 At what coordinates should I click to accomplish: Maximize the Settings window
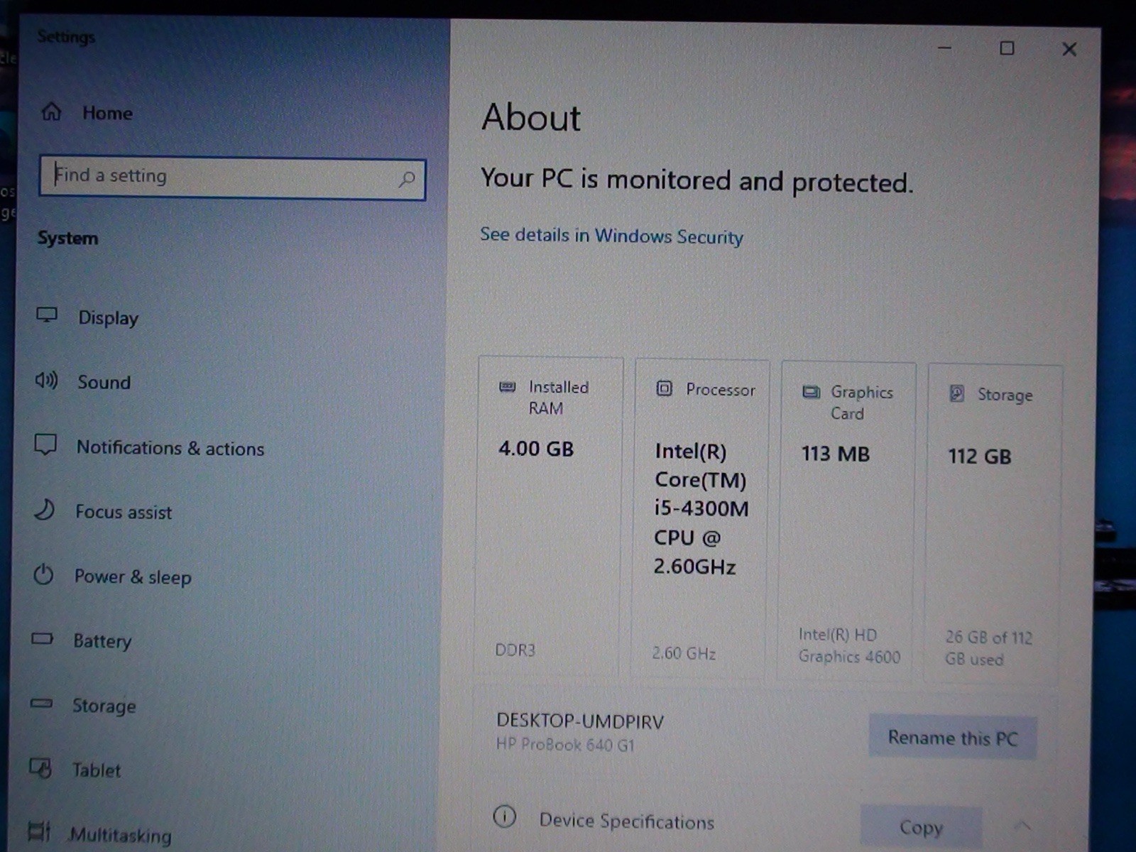pos(1007,48)
